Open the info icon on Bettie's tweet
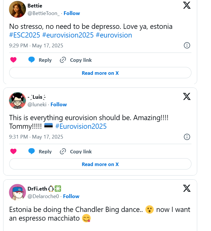Screen dimensions: 211x231 pyautogui.click(x=187, y=45)
